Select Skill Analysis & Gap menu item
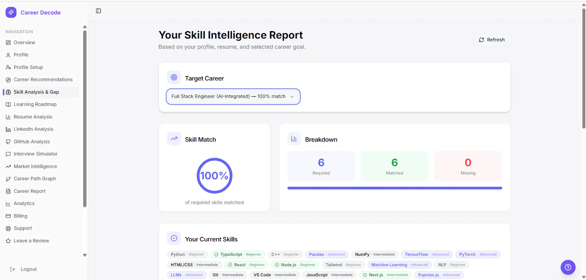 coord(41,92)
